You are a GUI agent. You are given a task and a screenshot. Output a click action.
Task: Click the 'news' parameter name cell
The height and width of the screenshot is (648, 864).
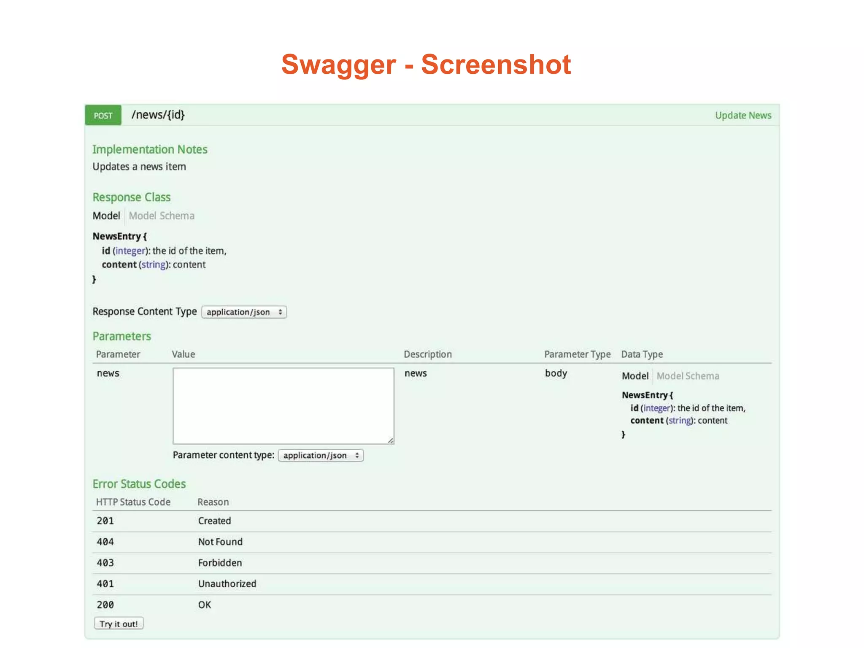[108, 373]
